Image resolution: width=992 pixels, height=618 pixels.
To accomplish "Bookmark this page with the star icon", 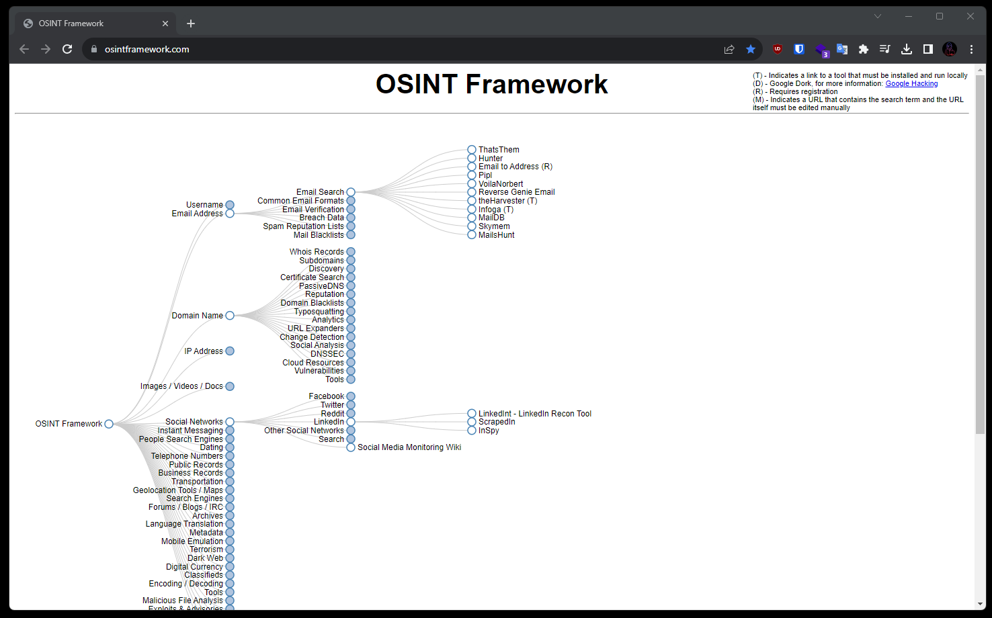I will point(751,49).
